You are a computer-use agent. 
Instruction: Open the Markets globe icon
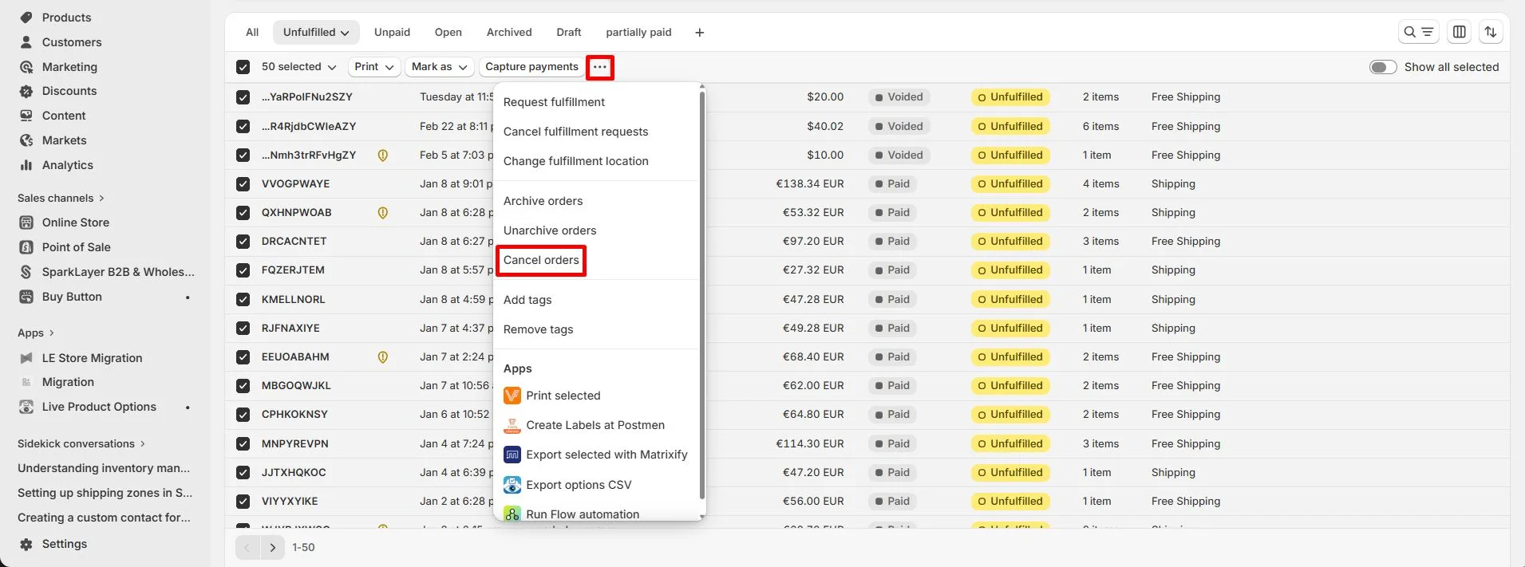pyautogui.click(x=26, y=140)
